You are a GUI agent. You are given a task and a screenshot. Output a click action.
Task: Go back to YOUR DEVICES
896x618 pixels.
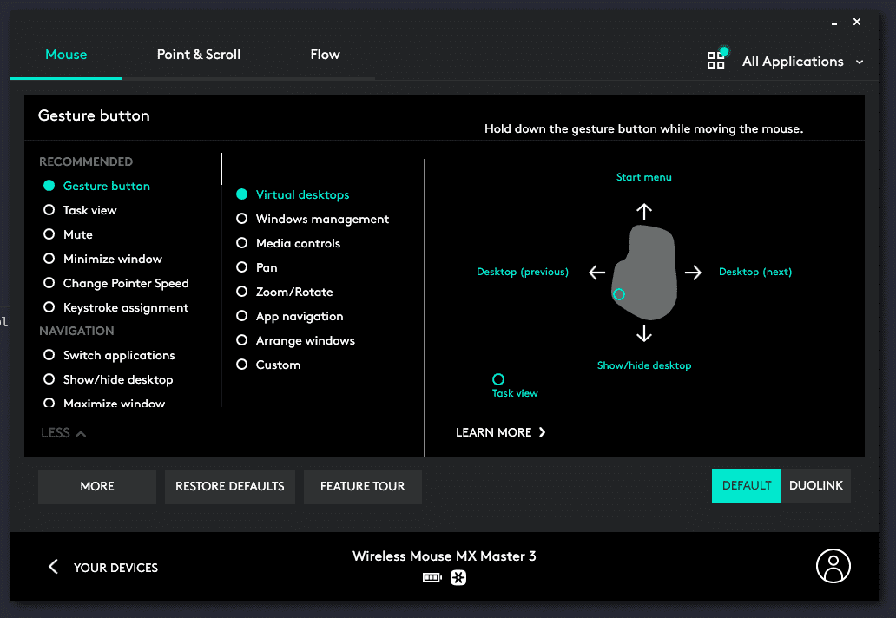point(102,568)
